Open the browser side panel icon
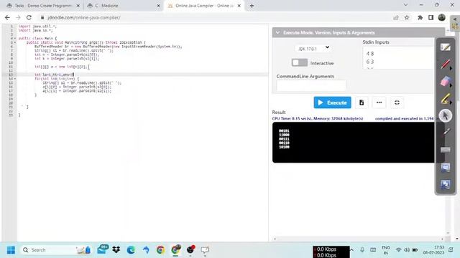Screen dimensions: 460x258 431,17
